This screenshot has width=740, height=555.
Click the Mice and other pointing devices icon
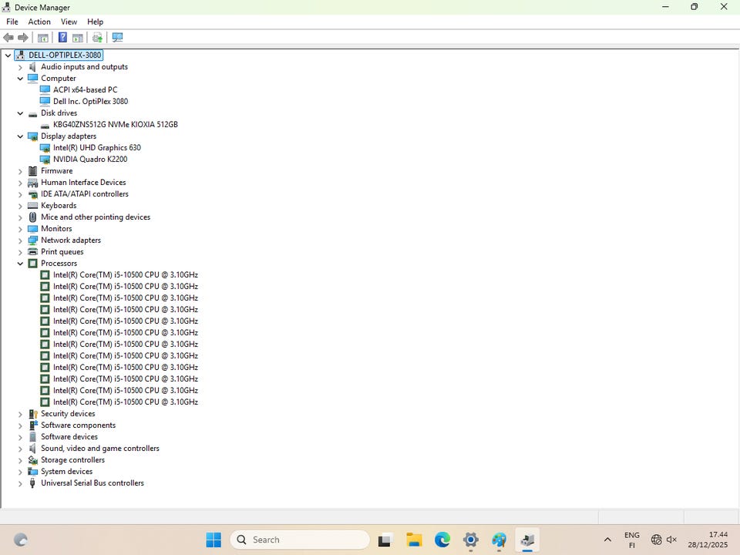(x=32, y=217)
